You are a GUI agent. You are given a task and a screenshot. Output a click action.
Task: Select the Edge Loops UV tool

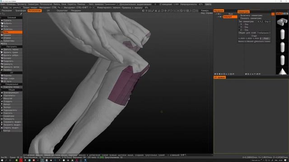[x=11, y=78]
